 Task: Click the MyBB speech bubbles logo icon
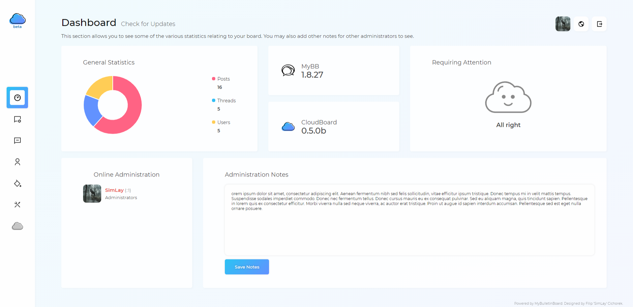(x=288, y=70)
